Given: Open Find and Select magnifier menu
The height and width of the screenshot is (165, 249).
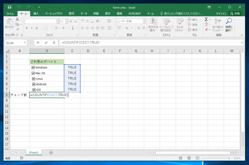Looking at the screenshot, I should point(229,25).
